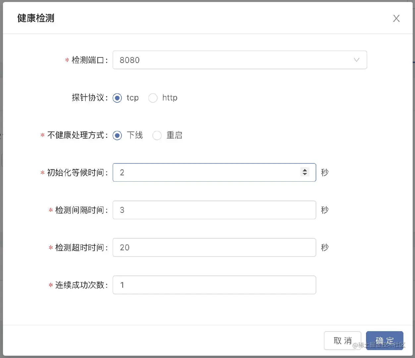Click the 不健康处理方式 label
Viewport: 415px width, 358px height.
78,135
